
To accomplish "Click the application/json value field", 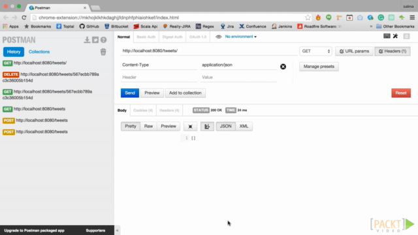I will point(238,65).
